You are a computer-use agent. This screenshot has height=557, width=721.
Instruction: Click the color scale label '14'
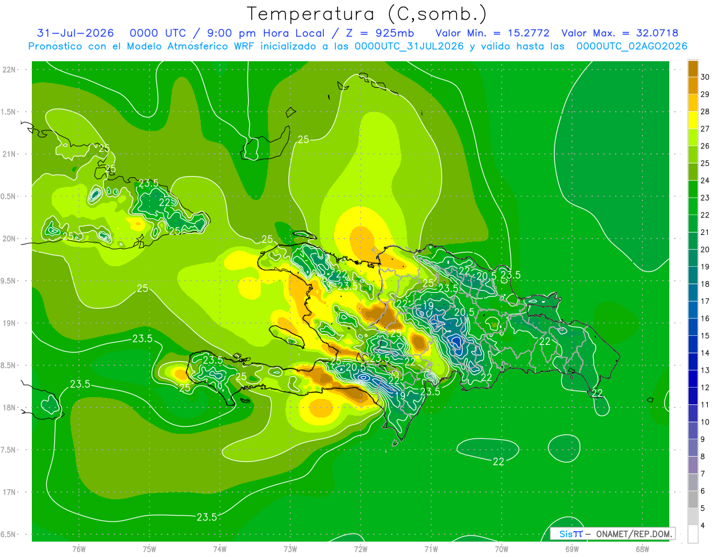(x=705, y=353)
